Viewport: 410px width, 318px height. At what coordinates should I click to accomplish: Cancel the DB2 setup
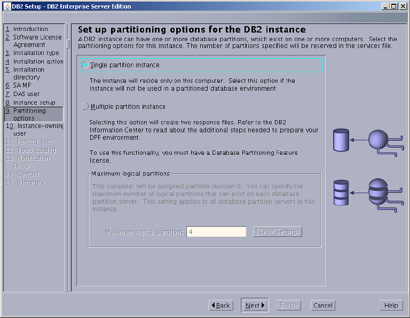coord(323,305)
